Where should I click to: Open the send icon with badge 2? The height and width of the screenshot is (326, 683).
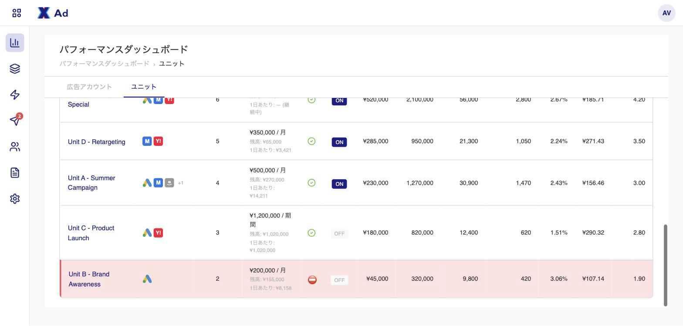pyautogui.click(x=15, y=121)
